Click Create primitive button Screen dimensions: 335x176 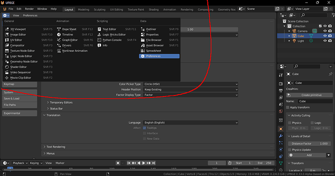[x=309, y=95]
